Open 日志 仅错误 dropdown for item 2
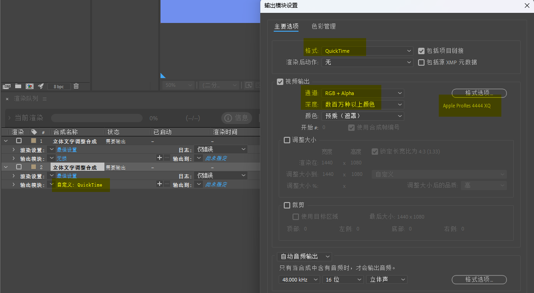 [221, 175]
